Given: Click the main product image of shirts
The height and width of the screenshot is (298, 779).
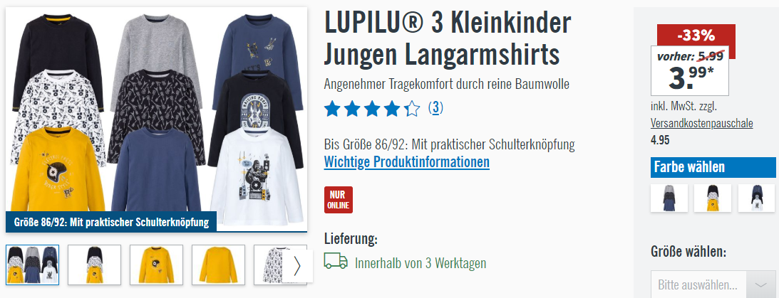Looking at the screenshot, I should click(157, 119).
